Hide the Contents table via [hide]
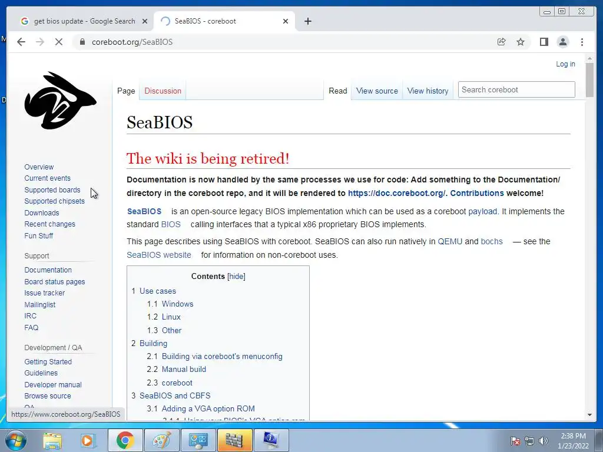This screenshot has width=603, height=452. click(236, 277)
